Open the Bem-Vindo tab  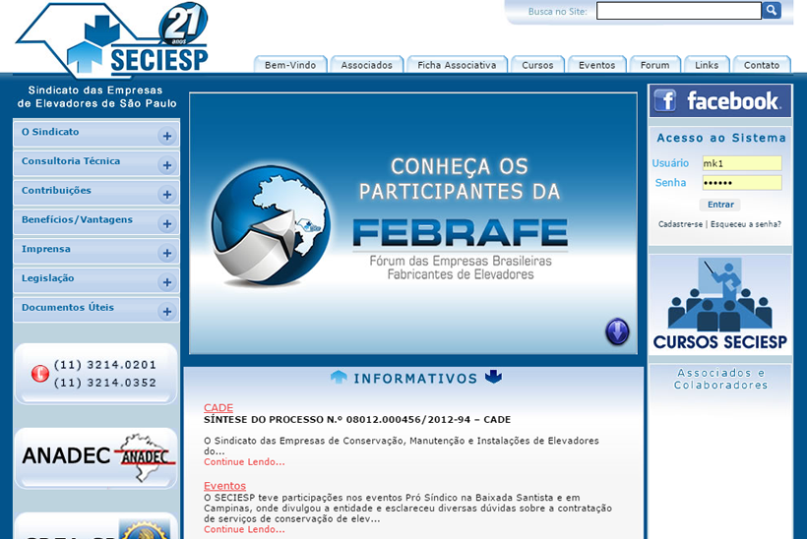click(x=290, y=65)
